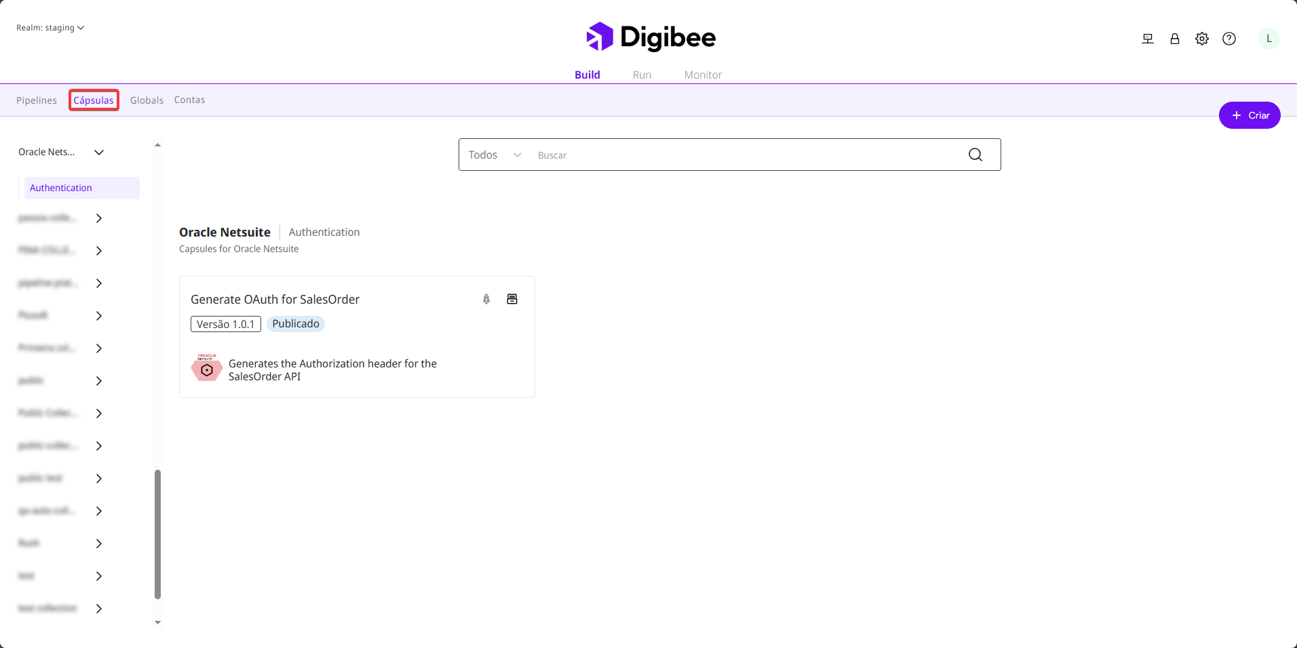
Task: Open the Realm: staging dropdown
Action: pos(50,28)
